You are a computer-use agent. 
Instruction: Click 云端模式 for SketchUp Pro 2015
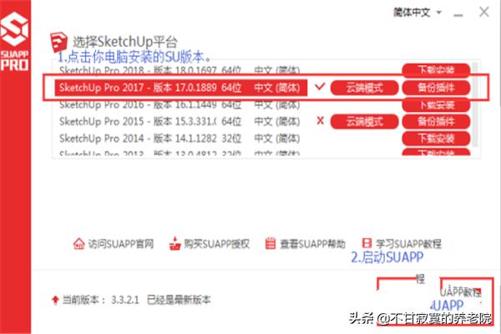coord(365,121)
